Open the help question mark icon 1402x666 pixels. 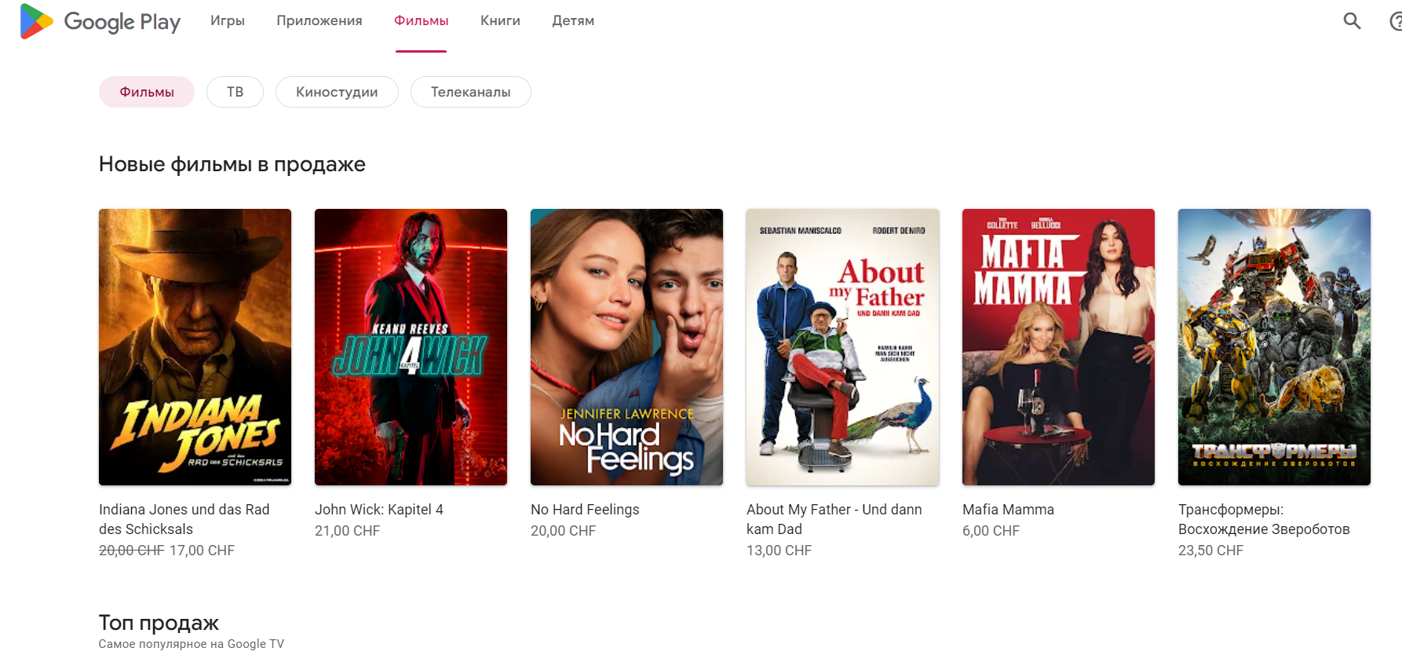coord(1396,21)
